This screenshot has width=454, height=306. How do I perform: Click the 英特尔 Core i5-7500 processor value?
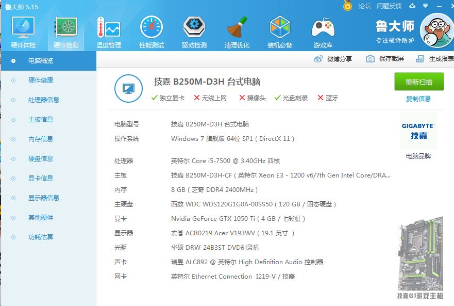pos(225,161)
